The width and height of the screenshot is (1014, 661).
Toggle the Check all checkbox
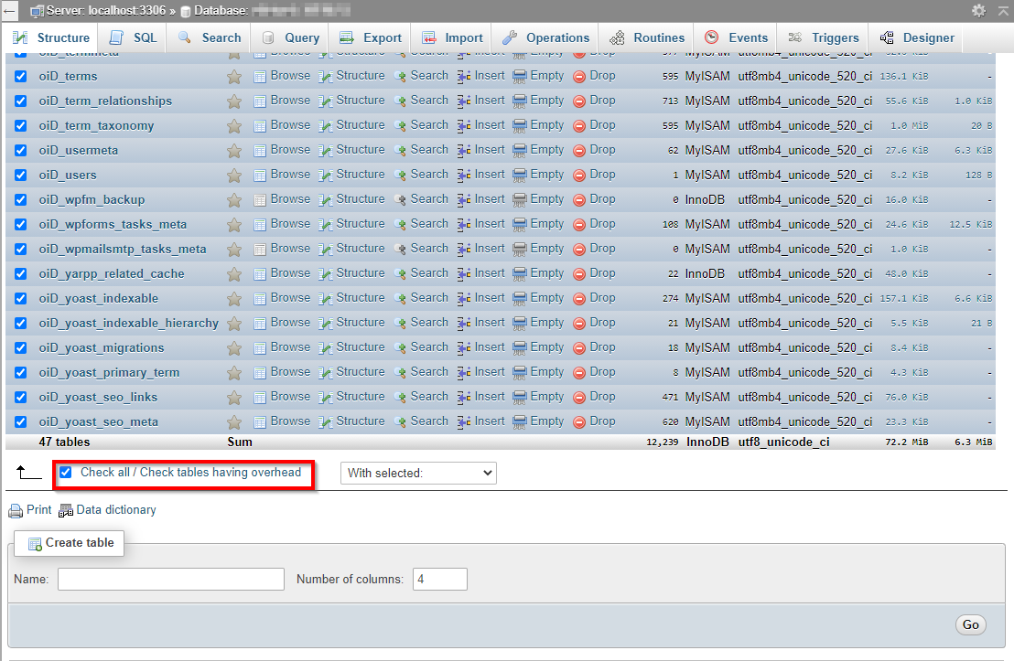(x=65, y=473)
